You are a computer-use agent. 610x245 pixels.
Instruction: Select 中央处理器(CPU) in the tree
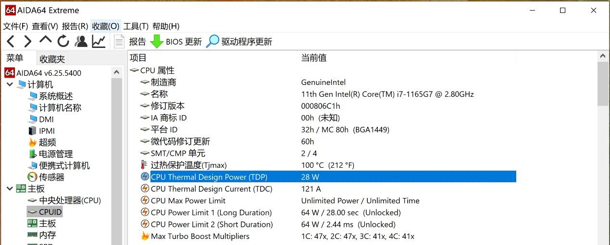click(64, 200)
